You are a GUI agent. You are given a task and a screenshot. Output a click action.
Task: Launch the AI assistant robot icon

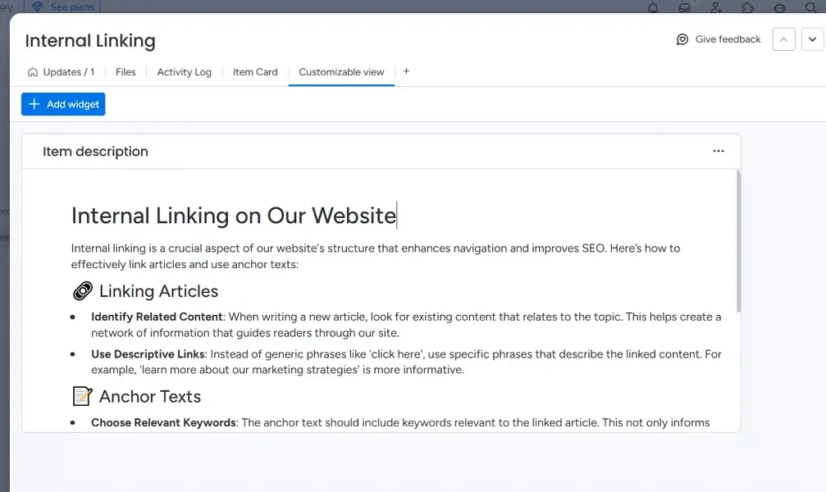(779, 7)
